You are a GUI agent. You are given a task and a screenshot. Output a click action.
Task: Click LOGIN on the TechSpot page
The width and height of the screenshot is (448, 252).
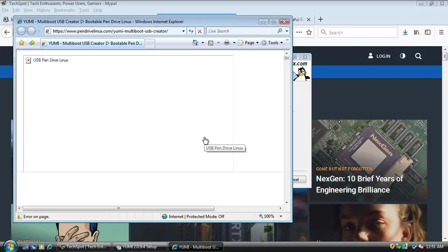click(379, 56)
